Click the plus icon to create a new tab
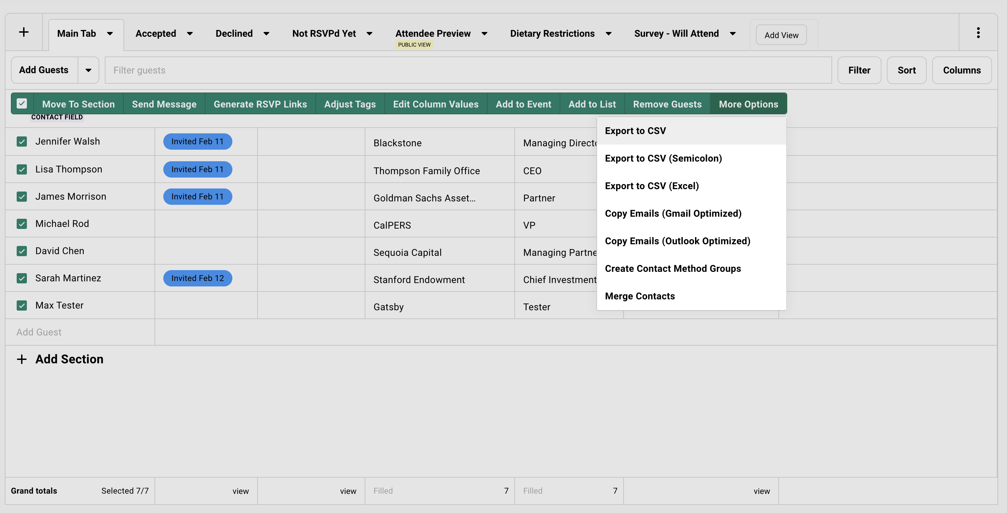 24,32
